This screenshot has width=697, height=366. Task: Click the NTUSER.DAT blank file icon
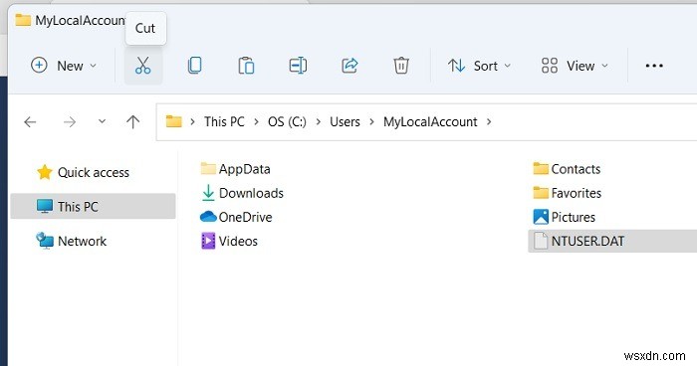point(541,241)
